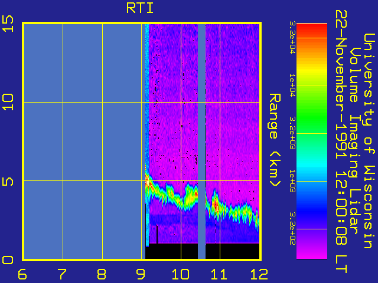Viewport: 378px width, 283px height.
Task: Click the time axis label 7
Action: point(62,274)
